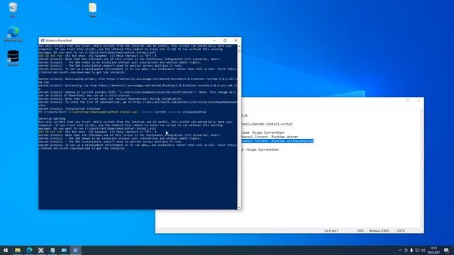Minimize the Notepad window

(397, 101)
